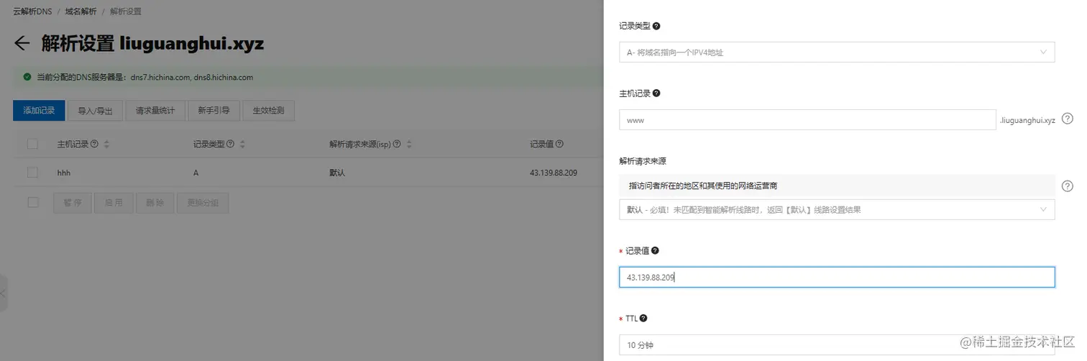Expand collapsed left sidebar handle
The width and height of the screenshot is (1087, 361).
click(4, 293)
